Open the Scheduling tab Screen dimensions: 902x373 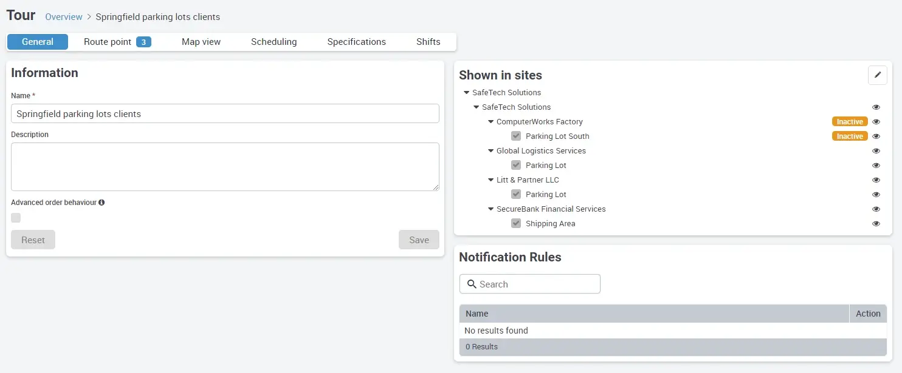[x=274, y=41]
